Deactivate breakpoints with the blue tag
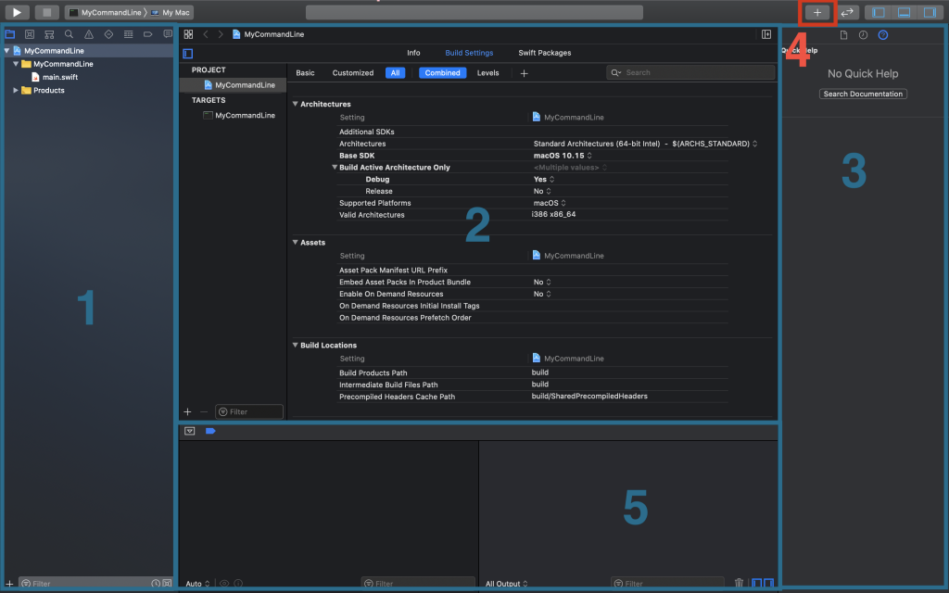The width and height of the screenshot is (949, 593). pyautogui.click(x=210, y=431)
